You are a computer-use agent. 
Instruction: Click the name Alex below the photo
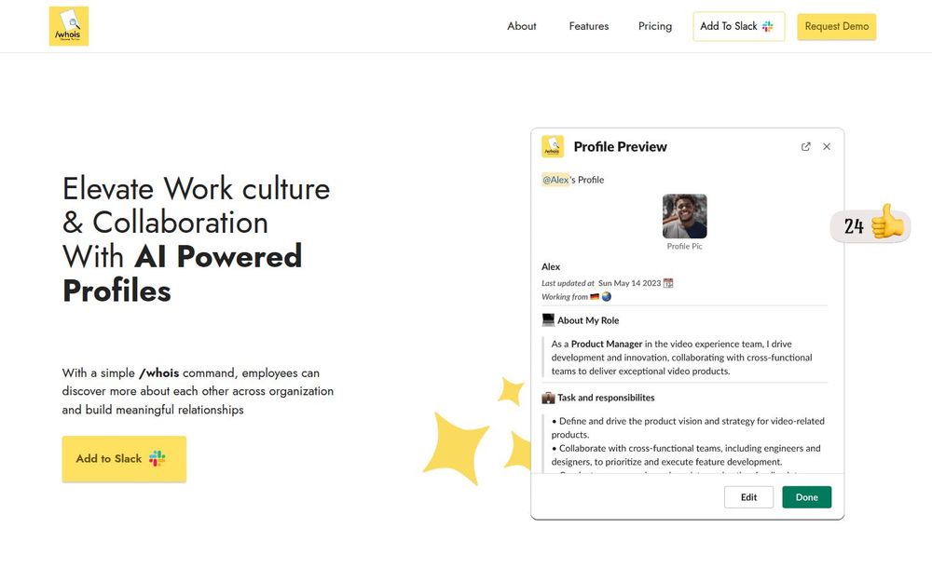click(x=551, y=266)
